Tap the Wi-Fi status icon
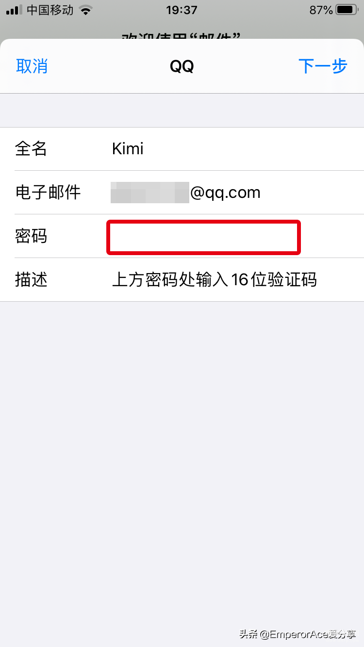 pos(86,10)
